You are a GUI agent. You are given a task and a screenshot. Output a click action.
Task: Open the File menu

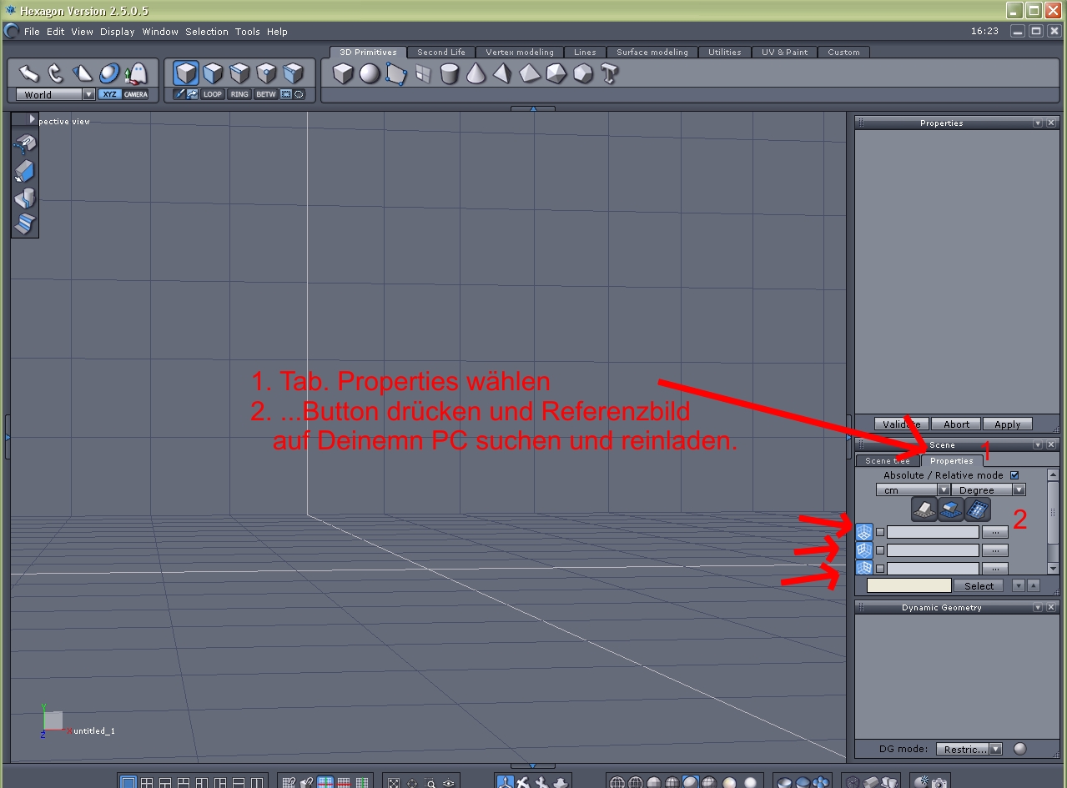point(32,32)
